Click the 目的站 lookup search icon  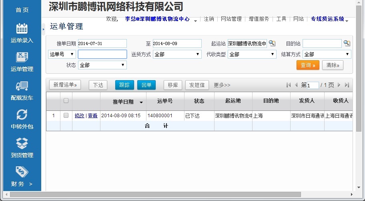pos(347,43)
